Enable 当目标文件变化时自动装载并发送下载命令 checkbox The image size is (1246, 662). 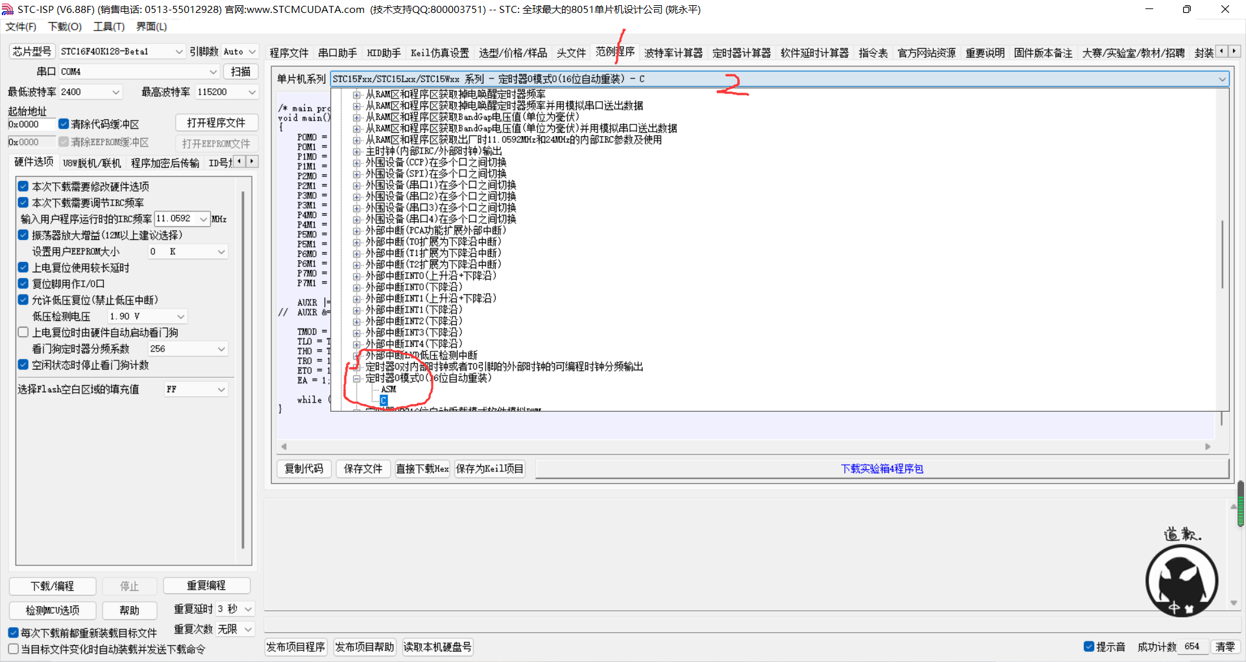13,648
